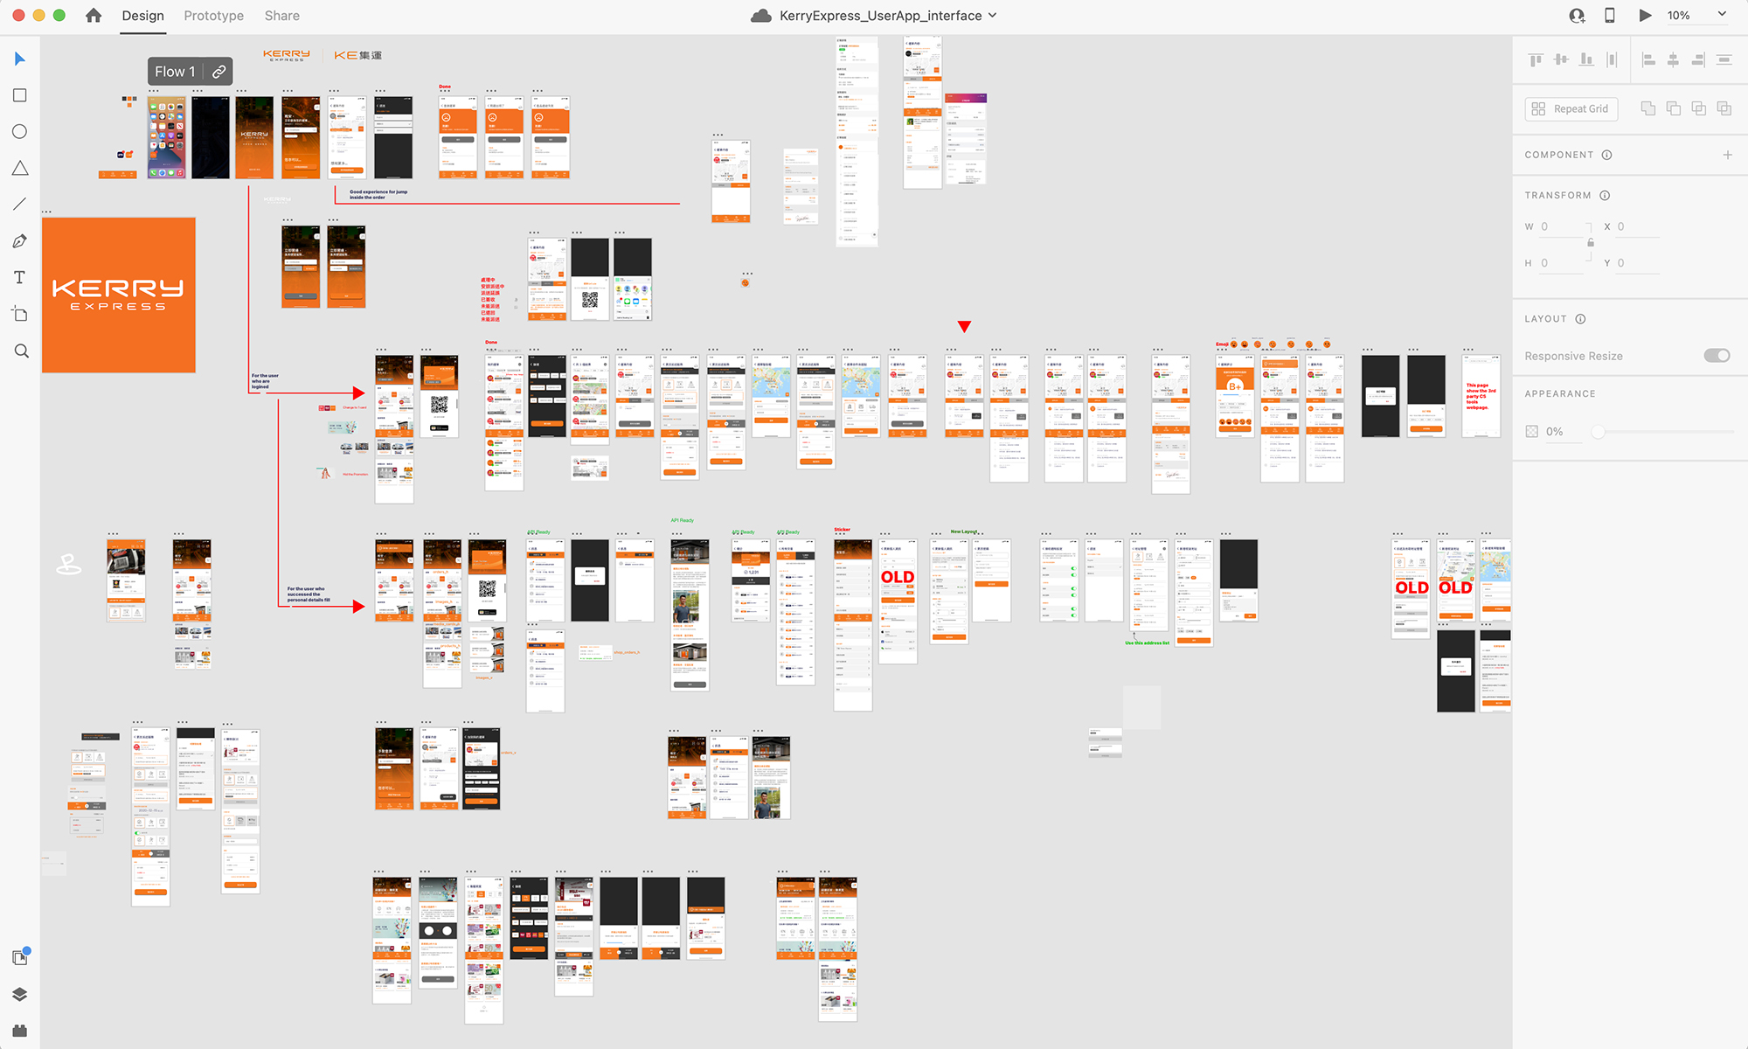This screenshot has width=1748, height=1049.
Task: Click the Layers panel icon
Action: pos(18,996)
